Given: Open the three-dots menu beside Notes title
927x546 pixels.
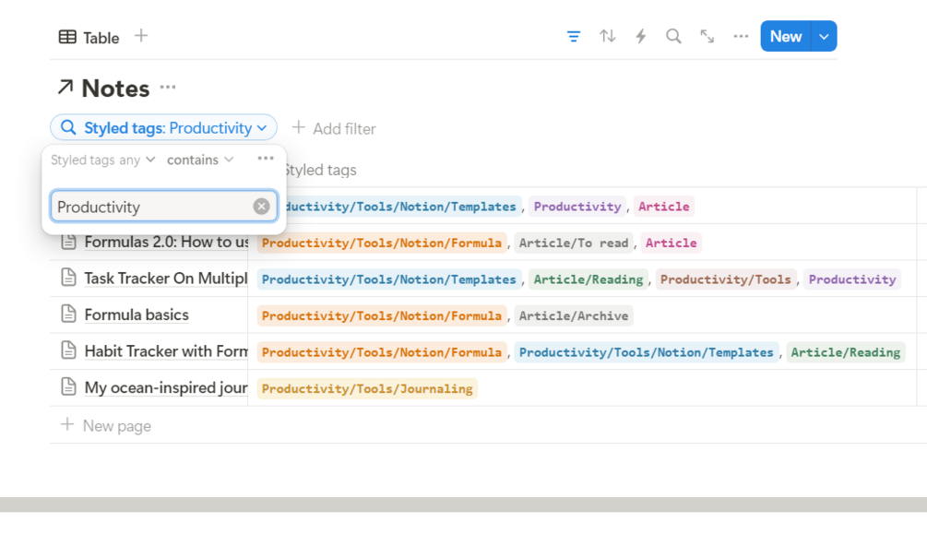Looking at the screenshot, I should click(x=167, y=88).
